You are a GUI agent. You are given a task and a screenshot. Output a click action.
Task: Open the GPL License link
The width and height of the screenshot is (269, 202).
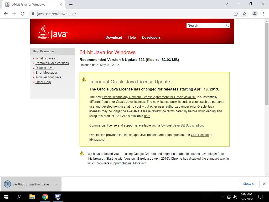[200, 135]
